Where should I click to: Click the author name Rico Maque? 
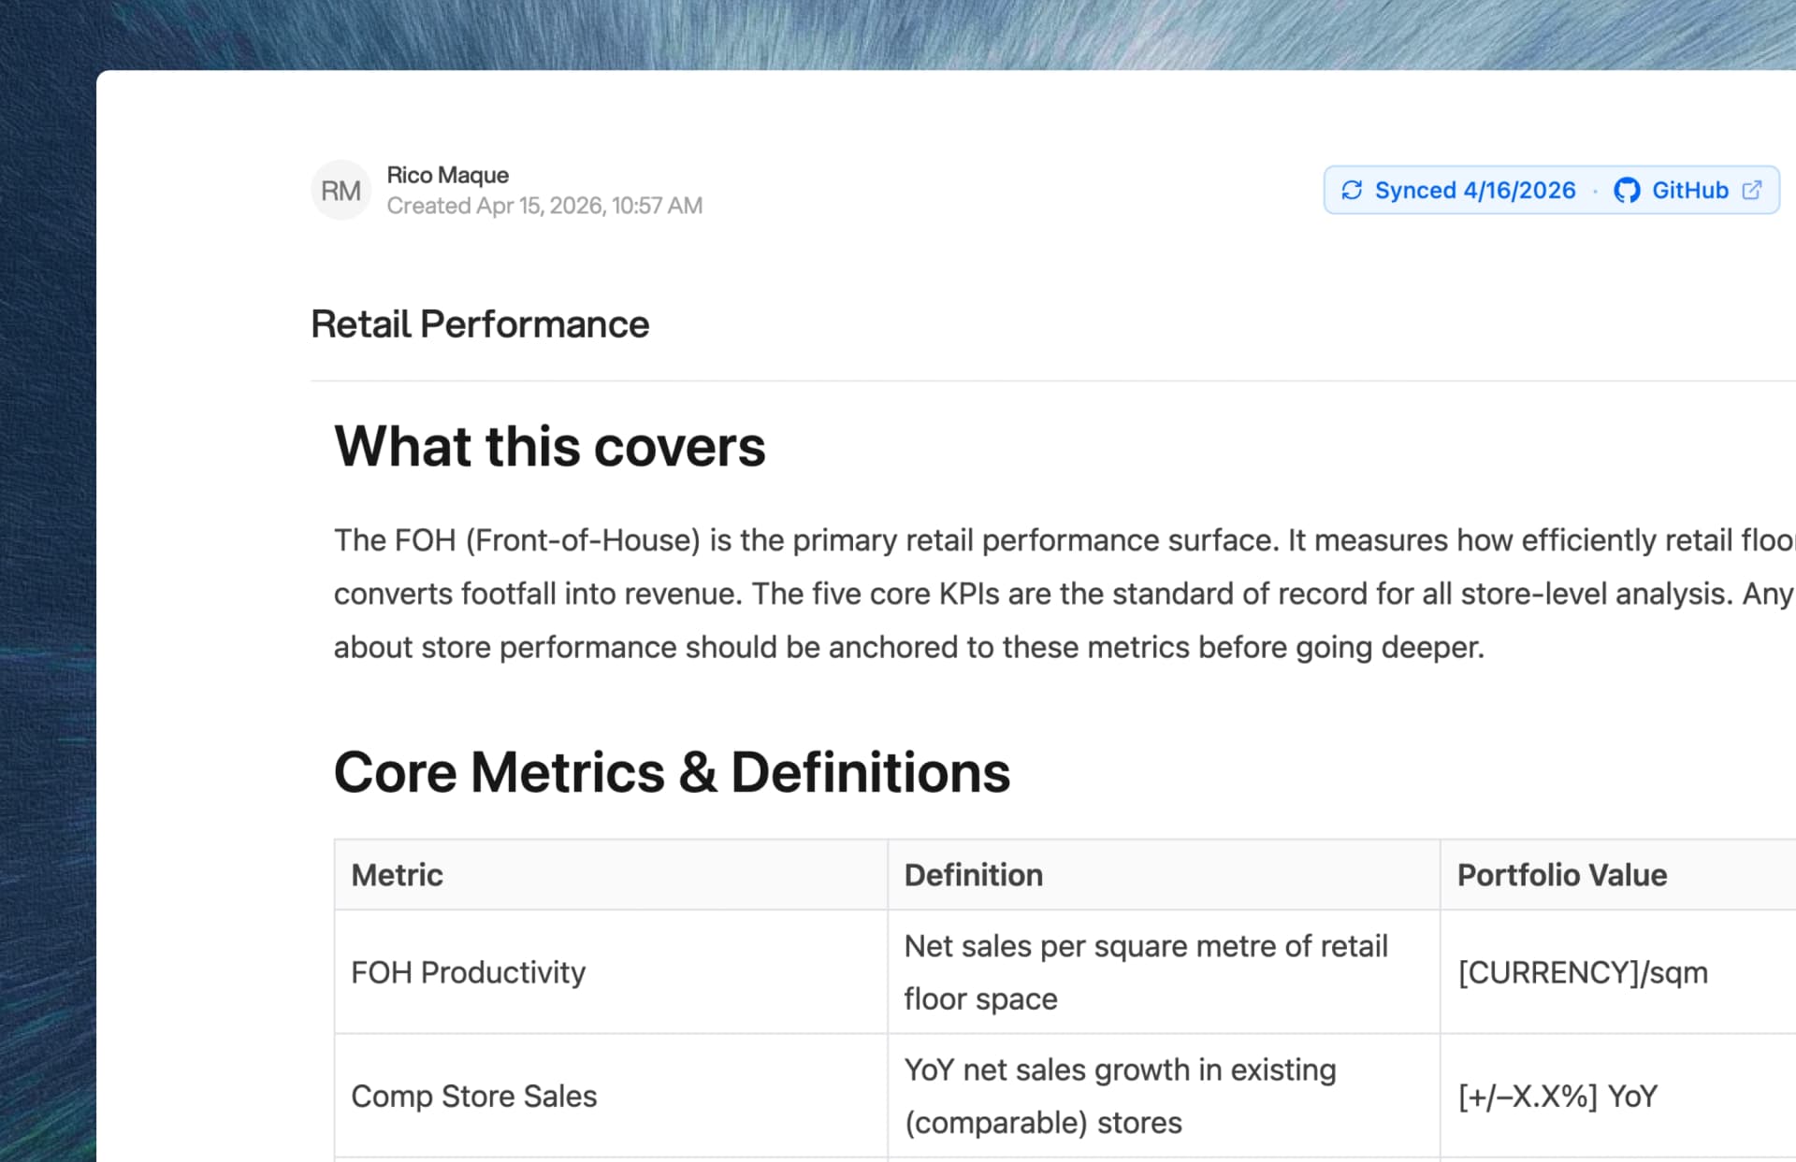coord(448,175)
